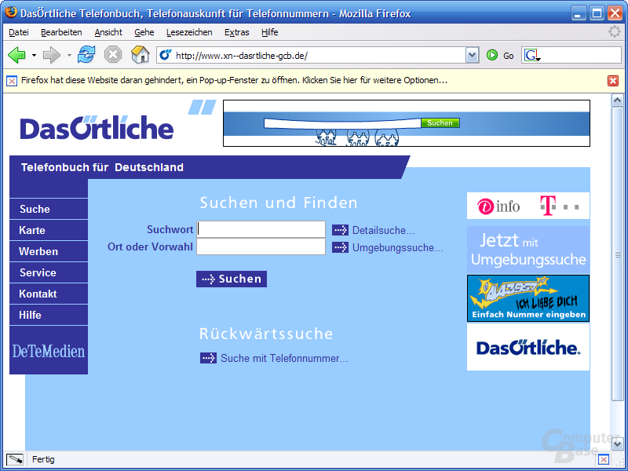Click the Stop loading icon
Screen dimensions: 628x471
113,54
